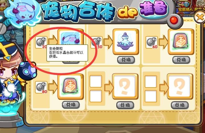Click 兑换 under the middle question mark
Screen dimensions: 205x133
125,105
